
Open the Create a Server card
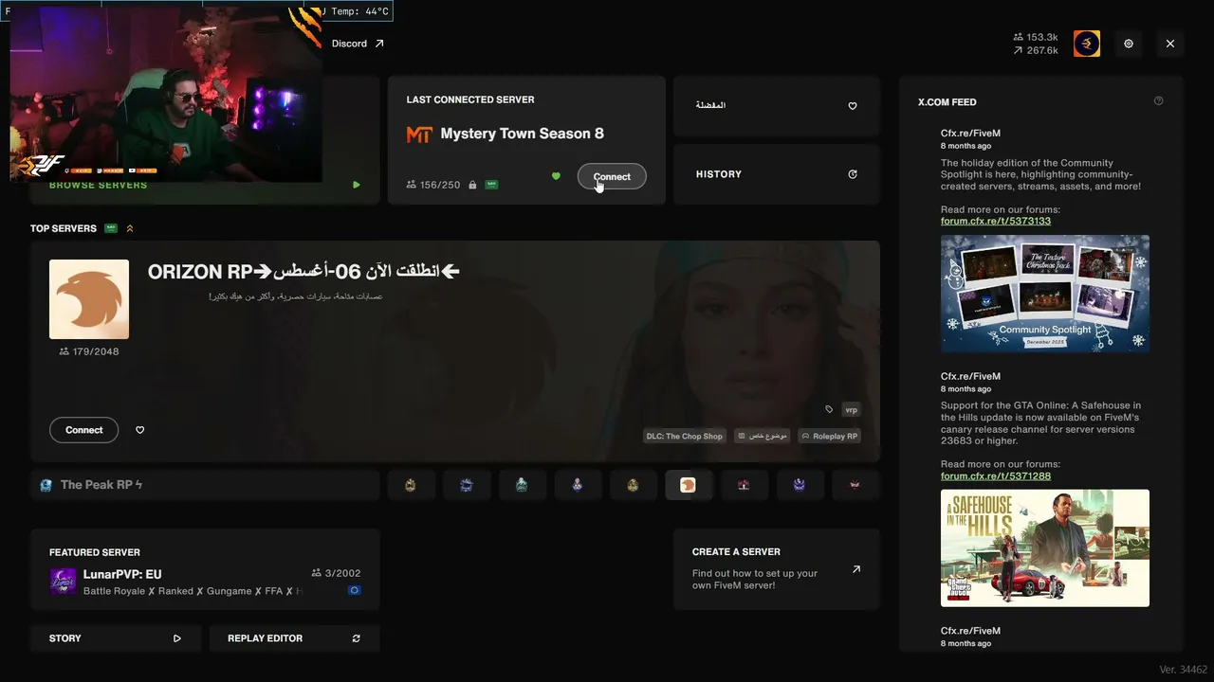coord(777,571)
